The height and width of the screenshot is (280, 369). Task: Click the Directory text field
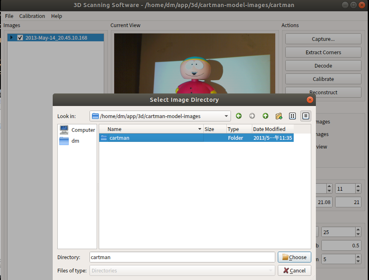click(x=182, y=257)
